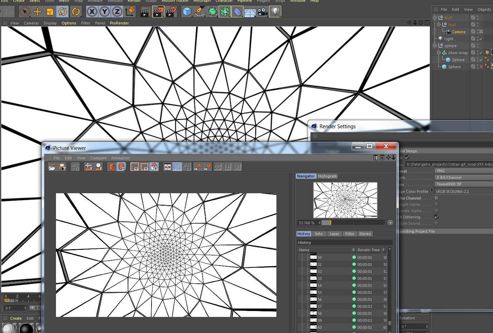Click Open image icon in Picture Viewer
This screenshot has width=493, height=333.
pyautogui.click(x=52, y=167)
